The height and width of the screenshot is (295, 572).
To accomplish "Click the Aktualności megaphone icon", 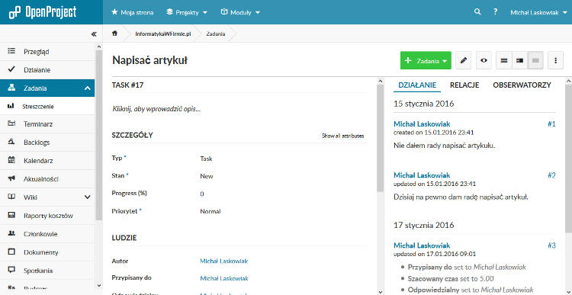I will click(11, 178).
